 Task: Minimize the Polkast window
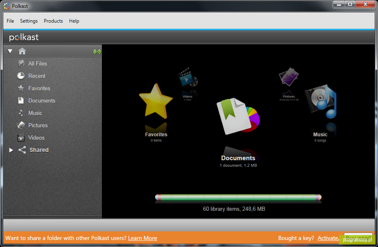(x=339, y=5)
